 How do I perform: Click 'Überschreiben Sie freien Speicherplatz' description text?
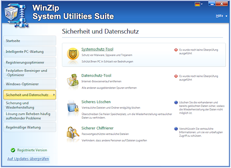[127, 116]
